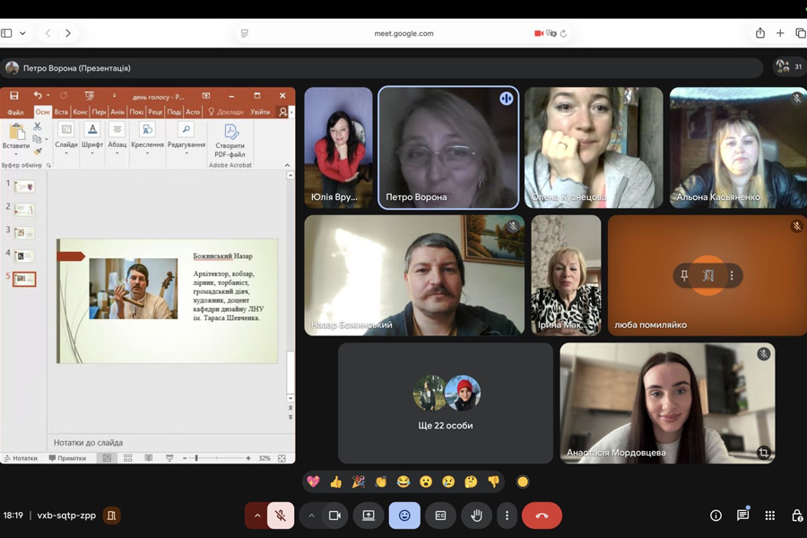807x538 pixels.
Task: Reload the page with the refresh icon
Action: coord(564,33)
